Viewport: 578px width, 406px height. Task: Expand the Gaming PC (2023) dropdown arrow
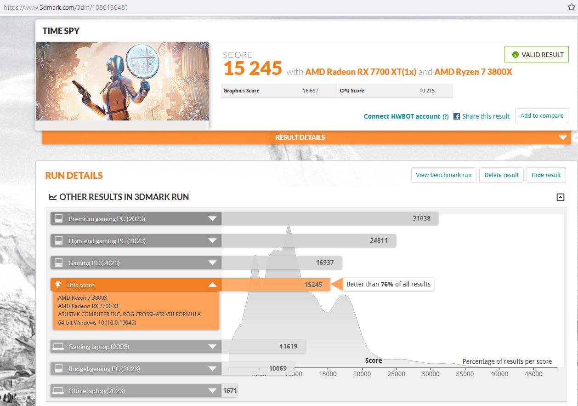click(x=212, y=263)
